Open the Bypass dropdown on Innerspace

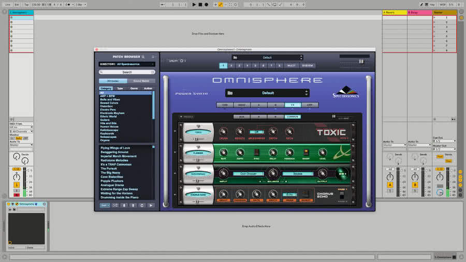point(298,173)
